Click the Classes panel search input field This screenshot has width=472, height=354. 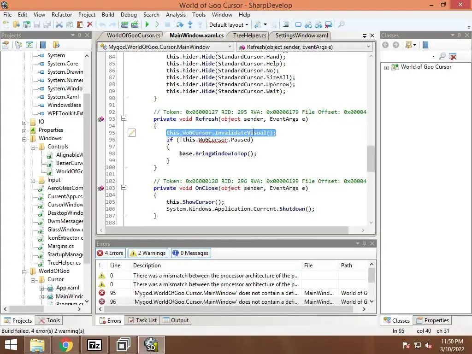coord(406,56)
